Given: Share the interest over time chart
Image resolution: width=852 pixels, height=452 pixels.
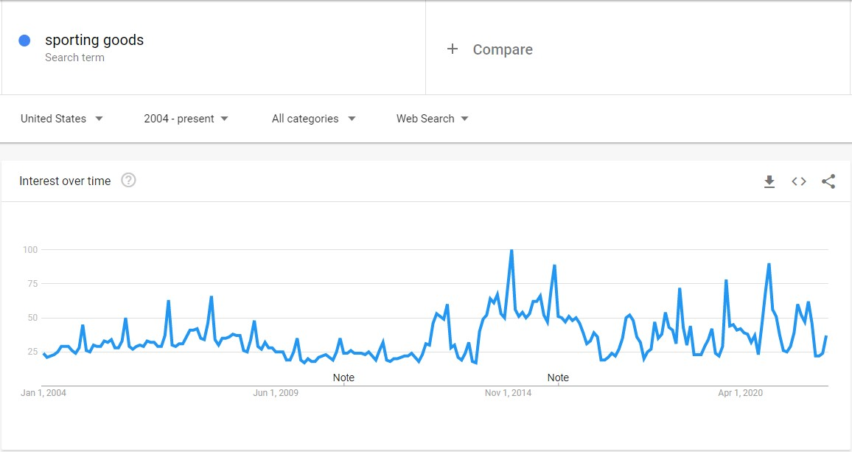Looking at the screenshot, I should pos(828,181).
